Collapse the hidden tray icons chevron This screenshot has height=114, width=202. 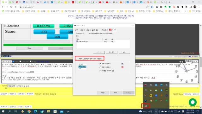click(156, 111)
